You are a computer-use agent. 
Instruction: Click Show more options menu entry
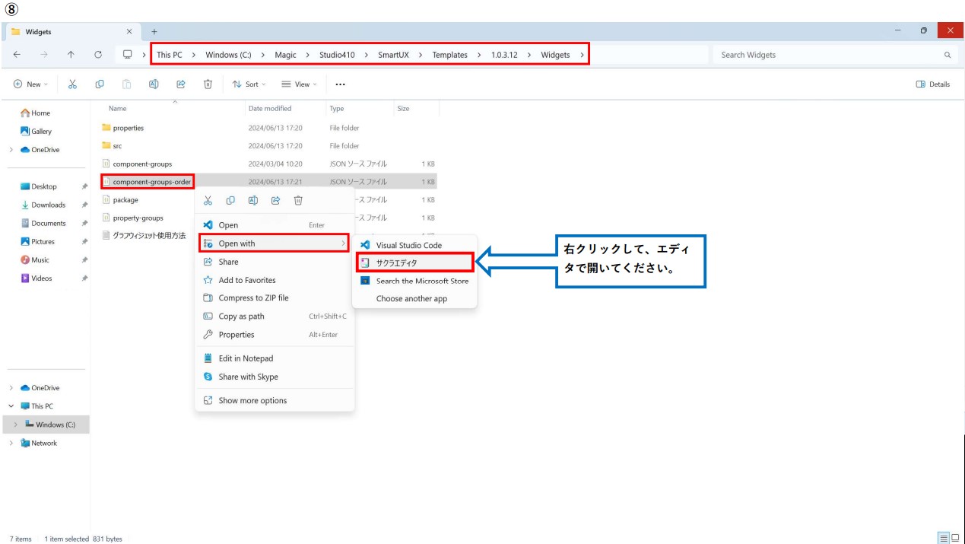[252, 401]
